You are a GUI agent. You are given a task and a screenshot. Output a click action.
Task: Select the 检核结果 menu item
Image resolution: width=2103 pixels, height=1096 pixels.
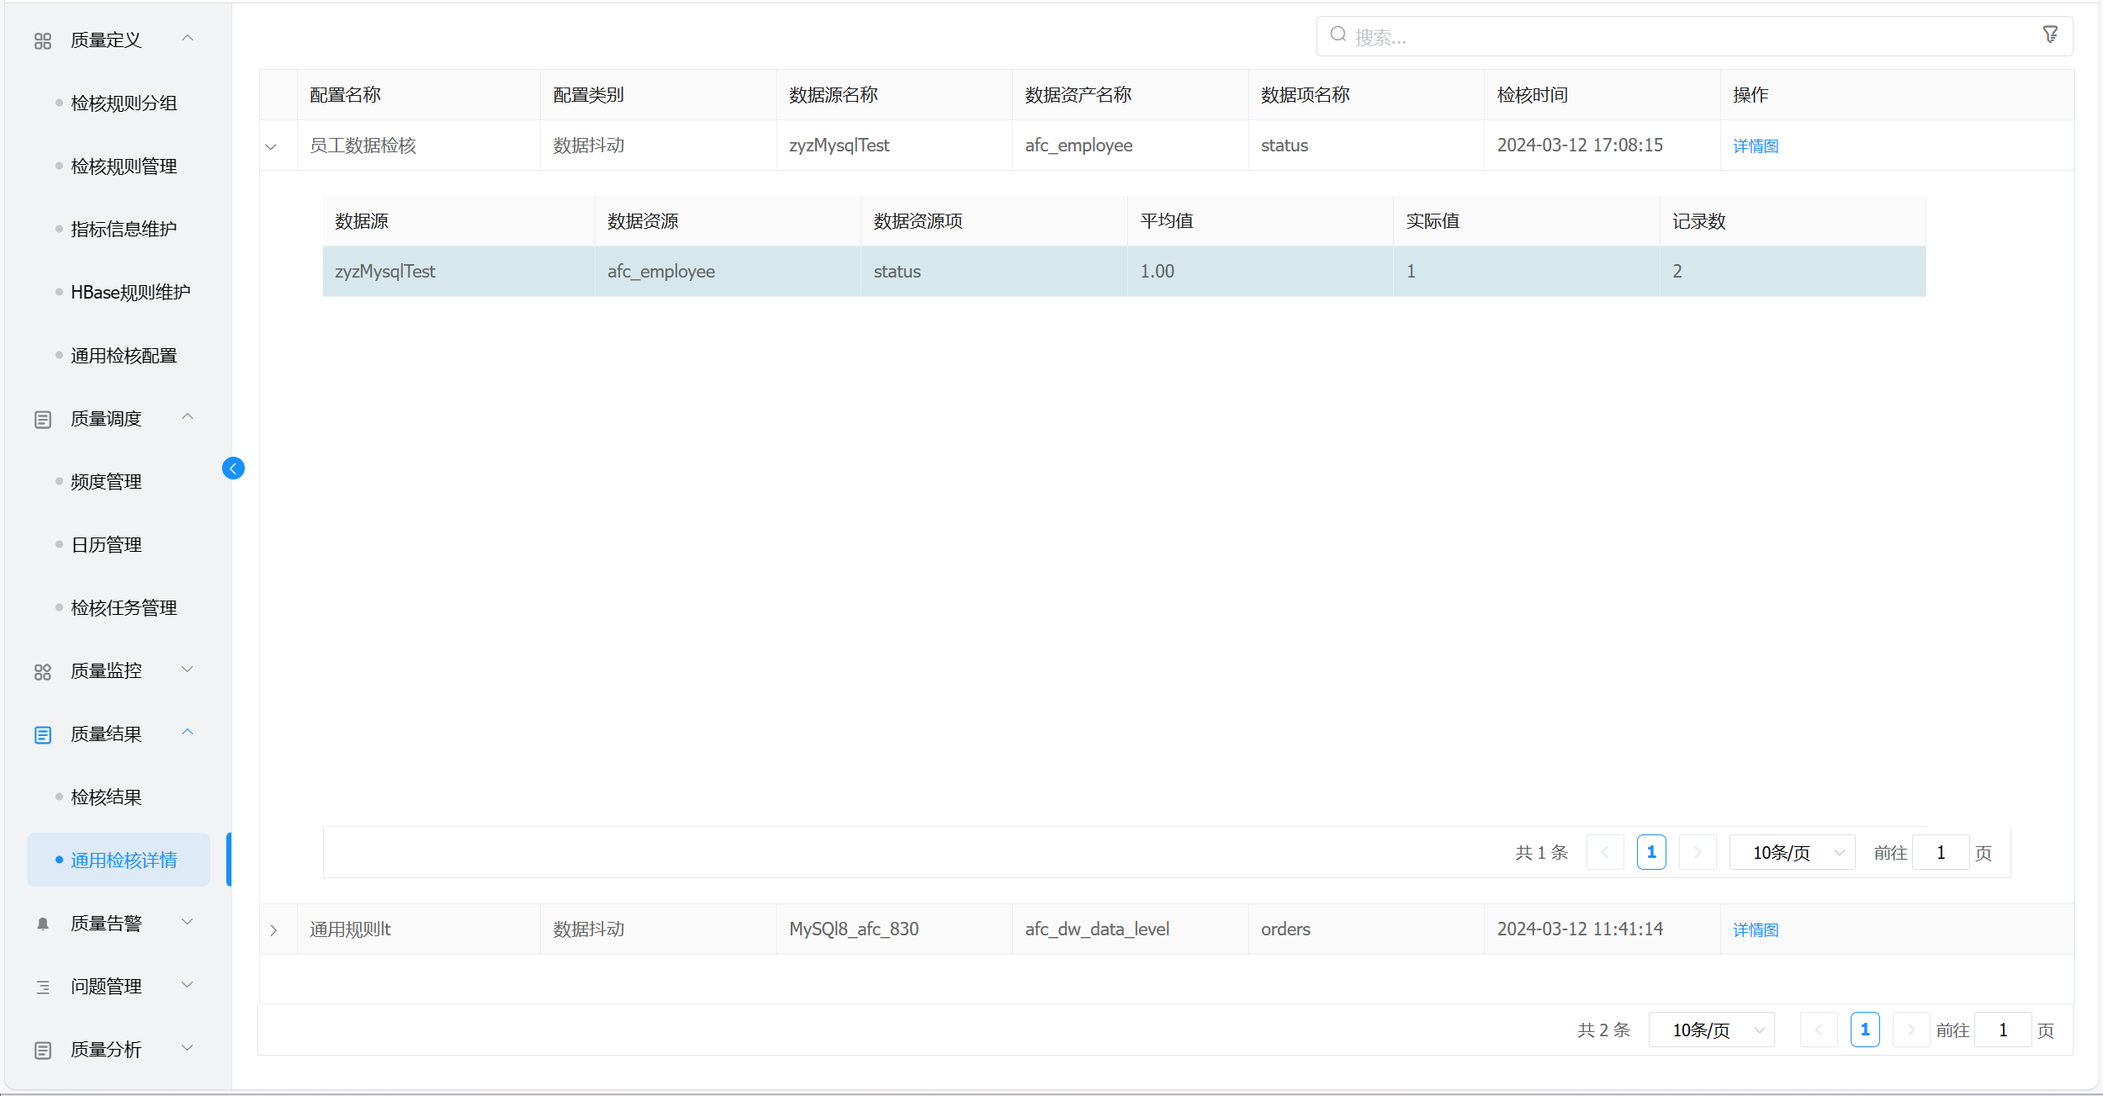[106, 797]
